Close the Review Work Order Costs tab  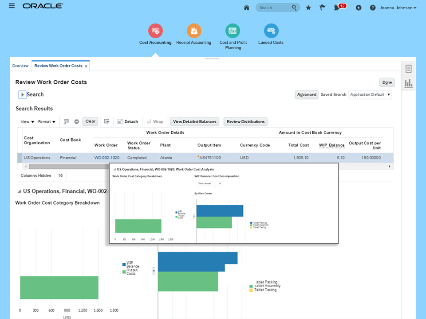point(86,66)
